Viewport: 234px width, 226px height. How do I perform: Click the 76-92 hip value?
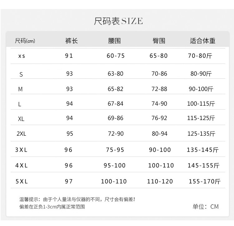(x=159, y=118)
